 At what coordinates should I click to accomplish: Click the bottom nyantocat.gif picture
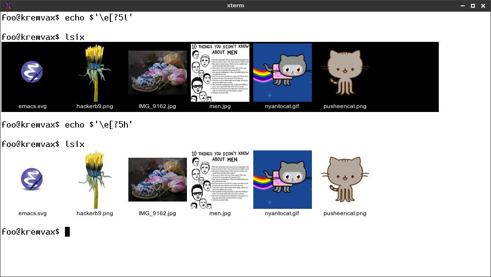coord(283,180)
